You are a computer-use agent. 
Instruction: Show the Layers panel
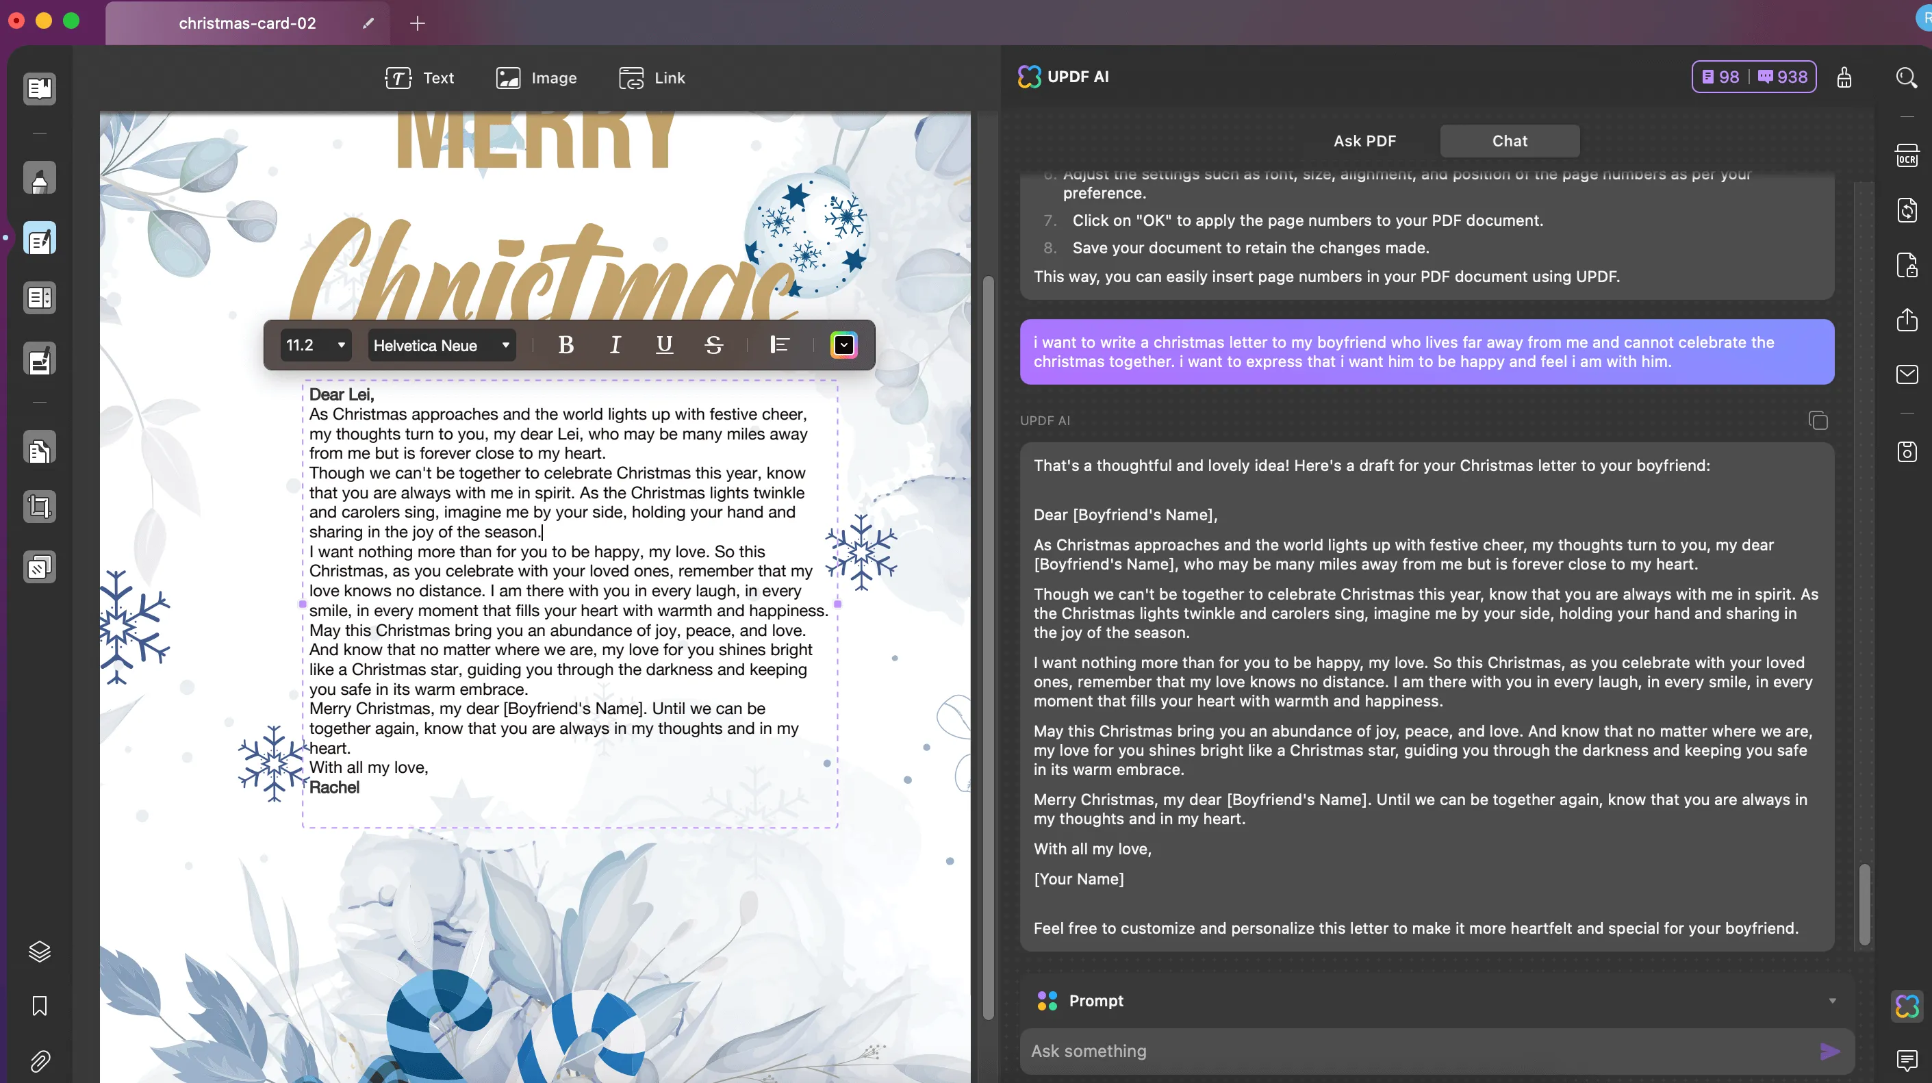click(x=39, y=951)
